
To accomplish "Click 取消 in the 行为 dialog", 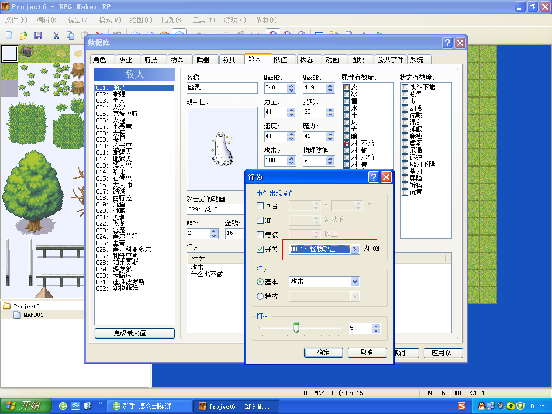I will [x=367, y=353].
